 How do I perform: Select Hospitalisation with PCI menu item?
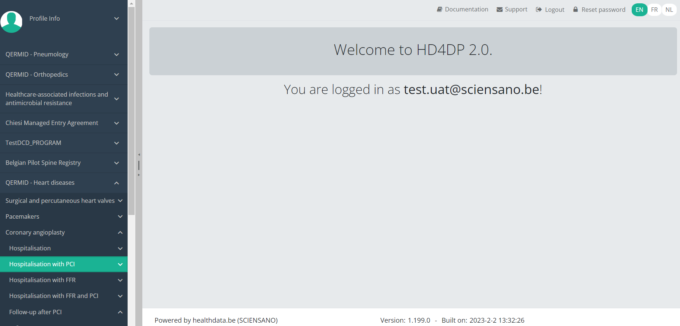[42, 264]
